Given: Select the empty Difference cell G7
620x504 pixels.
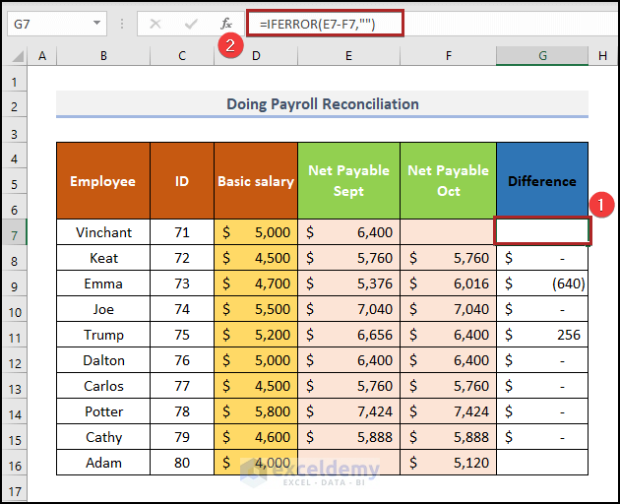Looking at the screenshot, I should [x=542, y=232].
